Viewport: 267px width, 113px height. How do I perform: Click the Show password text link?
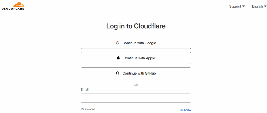click(187, 110)
